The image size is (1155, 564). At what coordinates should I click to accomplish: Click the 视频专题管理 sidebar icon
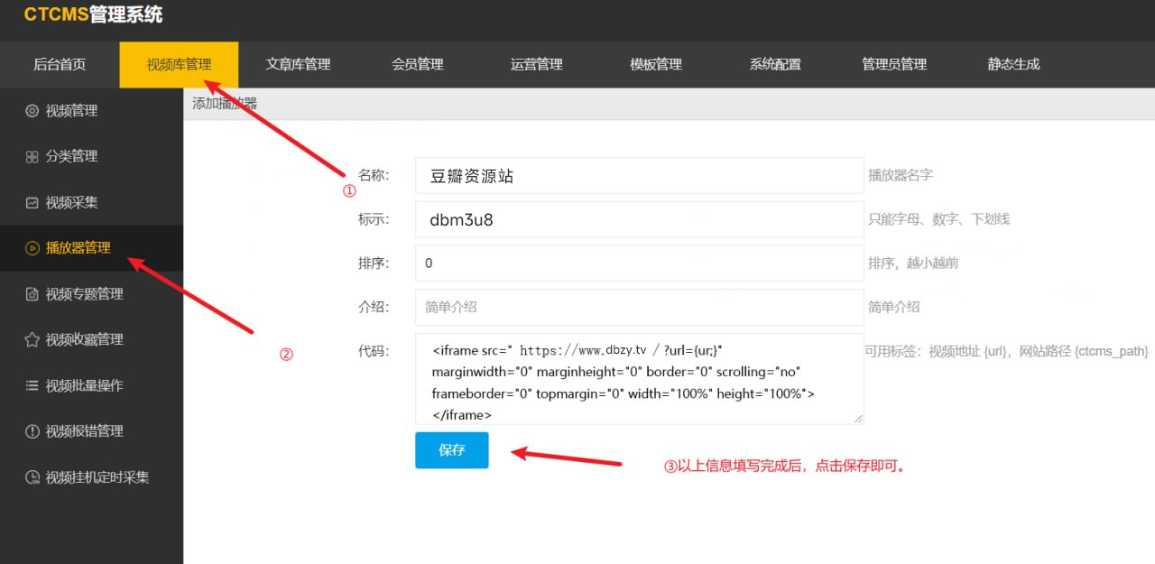[32, 294]
